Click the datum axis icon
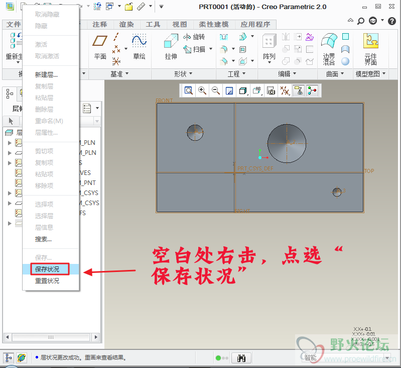Screen dimensions: 401x368 point(116,37)
